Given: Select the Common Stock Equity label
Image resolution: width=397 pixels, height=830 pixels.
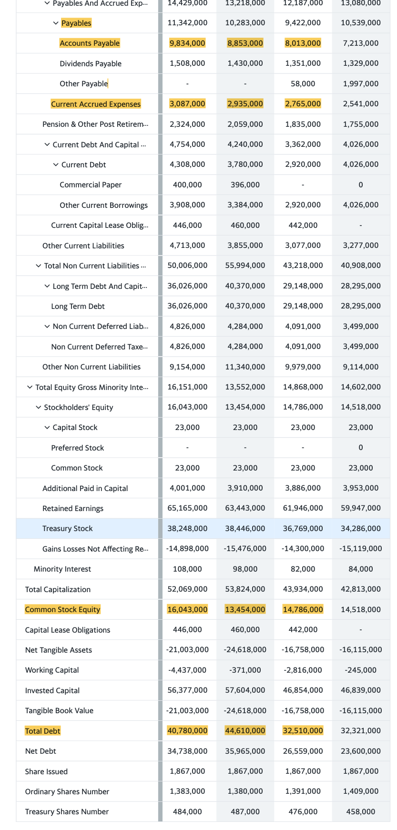Looking at the screenshot, I should click(x=62, y=609).
